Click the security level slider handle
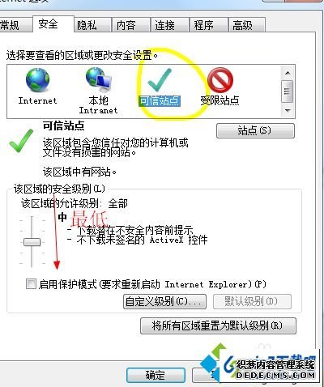This screenshot has height=387, width=324. pos(32,242)
